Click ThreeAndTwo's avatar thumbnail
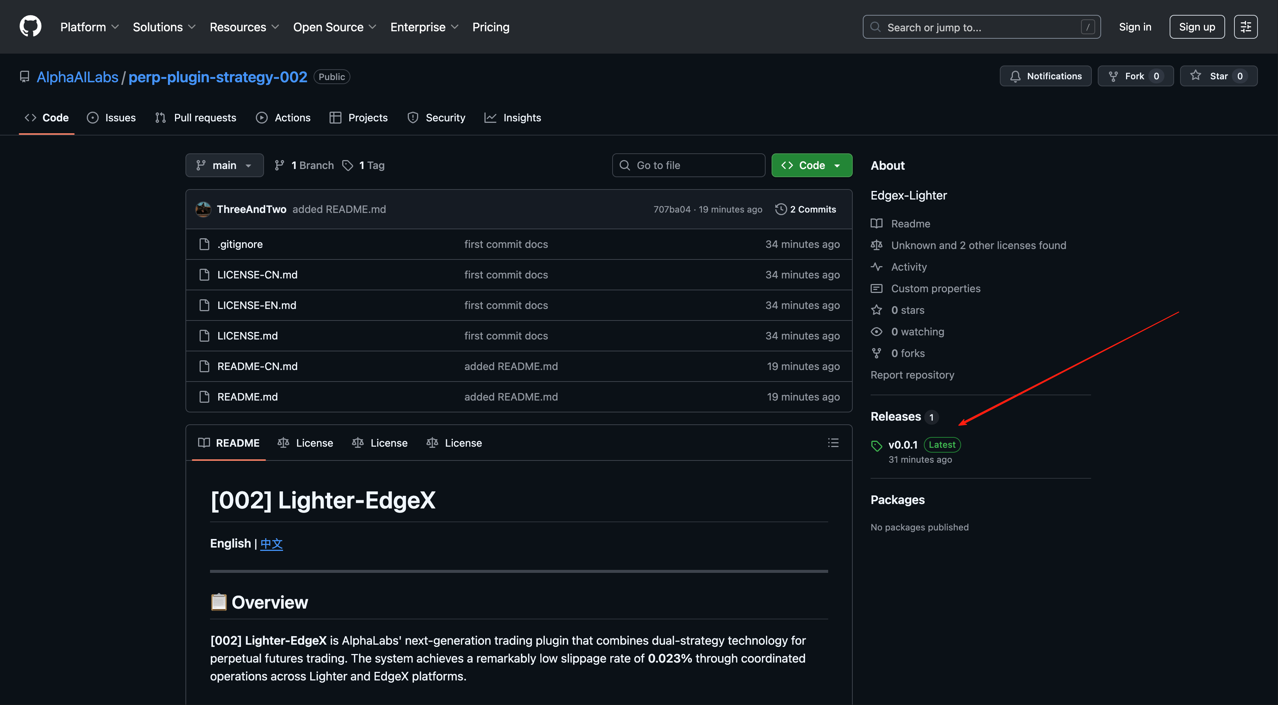Image resolution: width=1278 pixels, height=705 pixels. coord(203,209)
